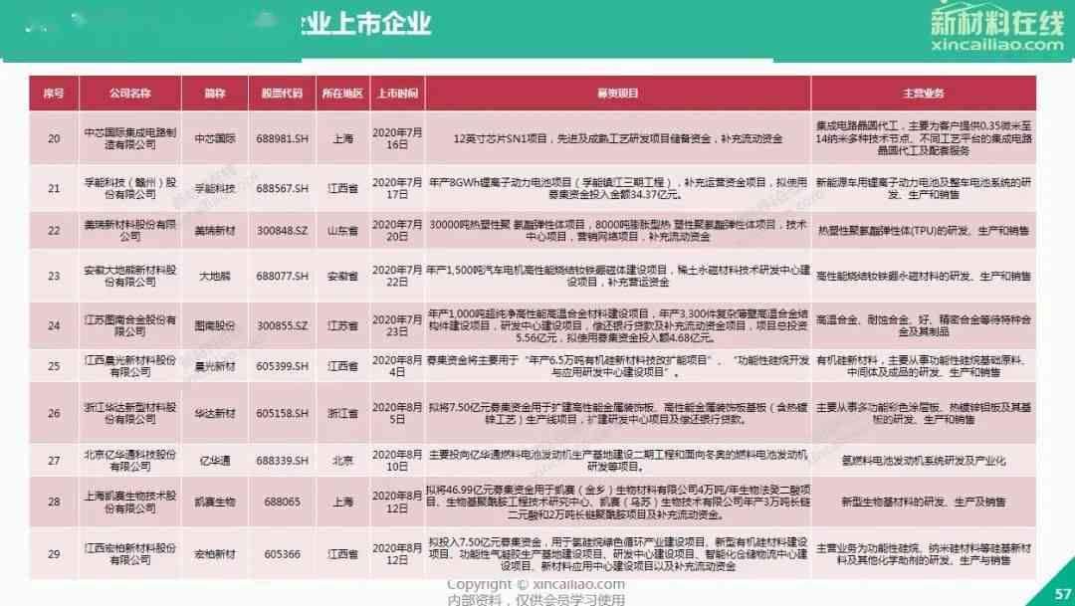Click the 序号 column header
1075x606 pixels.
pos(54,94)
